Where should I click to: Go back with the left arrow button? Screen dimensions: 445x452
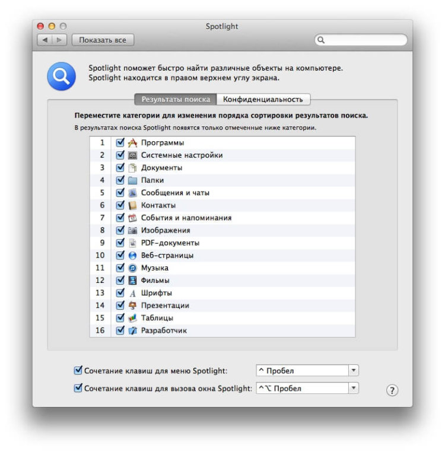pyautogui.click(x=44, y=40)
